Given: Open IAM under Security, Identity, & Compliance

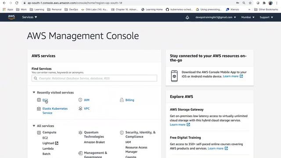Looking at the screenshot, I should tap(128, 142).
